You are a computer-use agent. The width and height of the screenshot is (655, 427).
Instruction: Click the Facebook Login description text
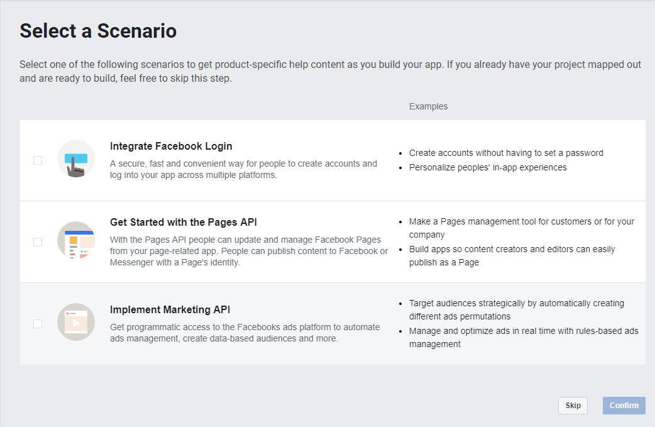pos(243,169)
